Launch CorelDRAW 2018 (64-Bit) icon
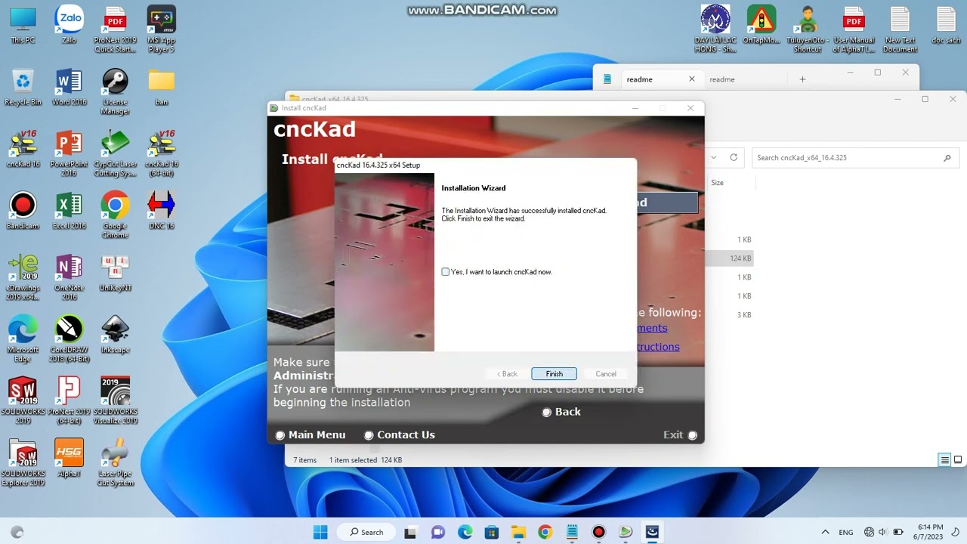This screenshot has width=967, height=544. click(x=69, y=339)
